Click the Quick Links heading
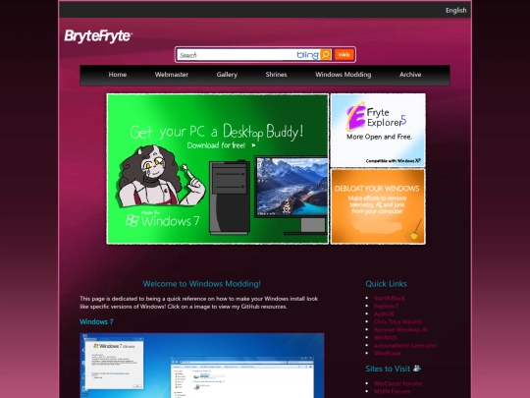This screenshot has height=398, width=530. (x=386, y=284)
